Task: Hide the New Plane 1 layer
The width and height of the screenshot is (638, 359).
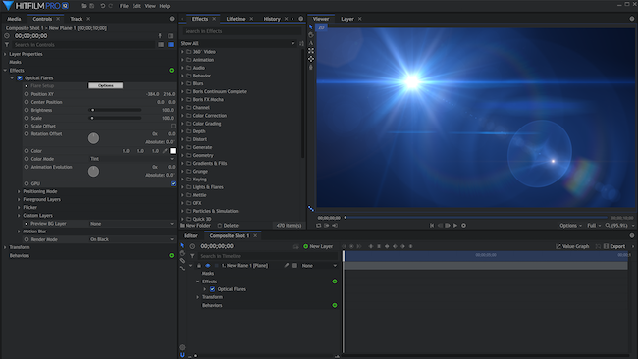Action: (x=207, y=266)
